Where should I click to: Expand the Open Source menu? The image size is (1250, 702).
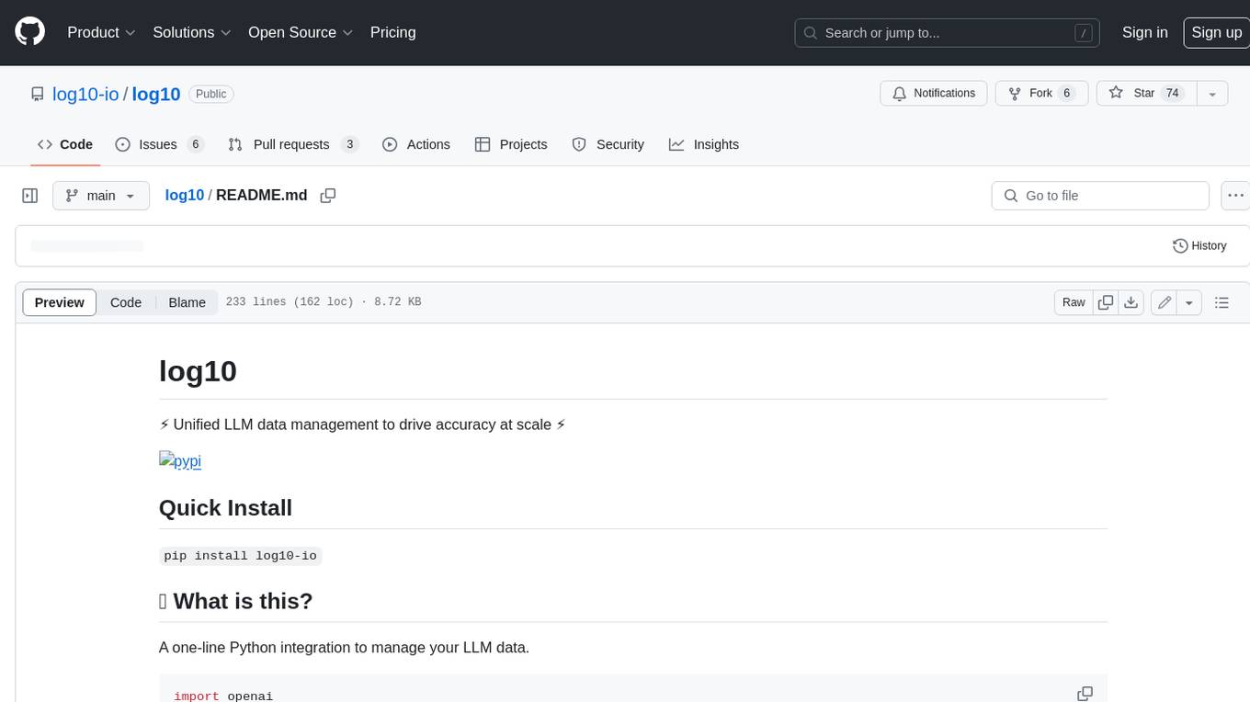301,32
